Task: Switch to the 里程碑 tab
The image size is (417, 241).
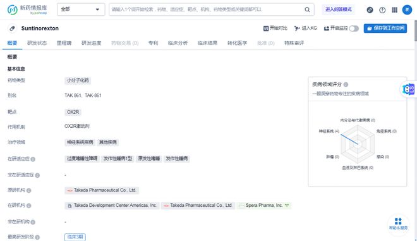Action: pos(64,43)
